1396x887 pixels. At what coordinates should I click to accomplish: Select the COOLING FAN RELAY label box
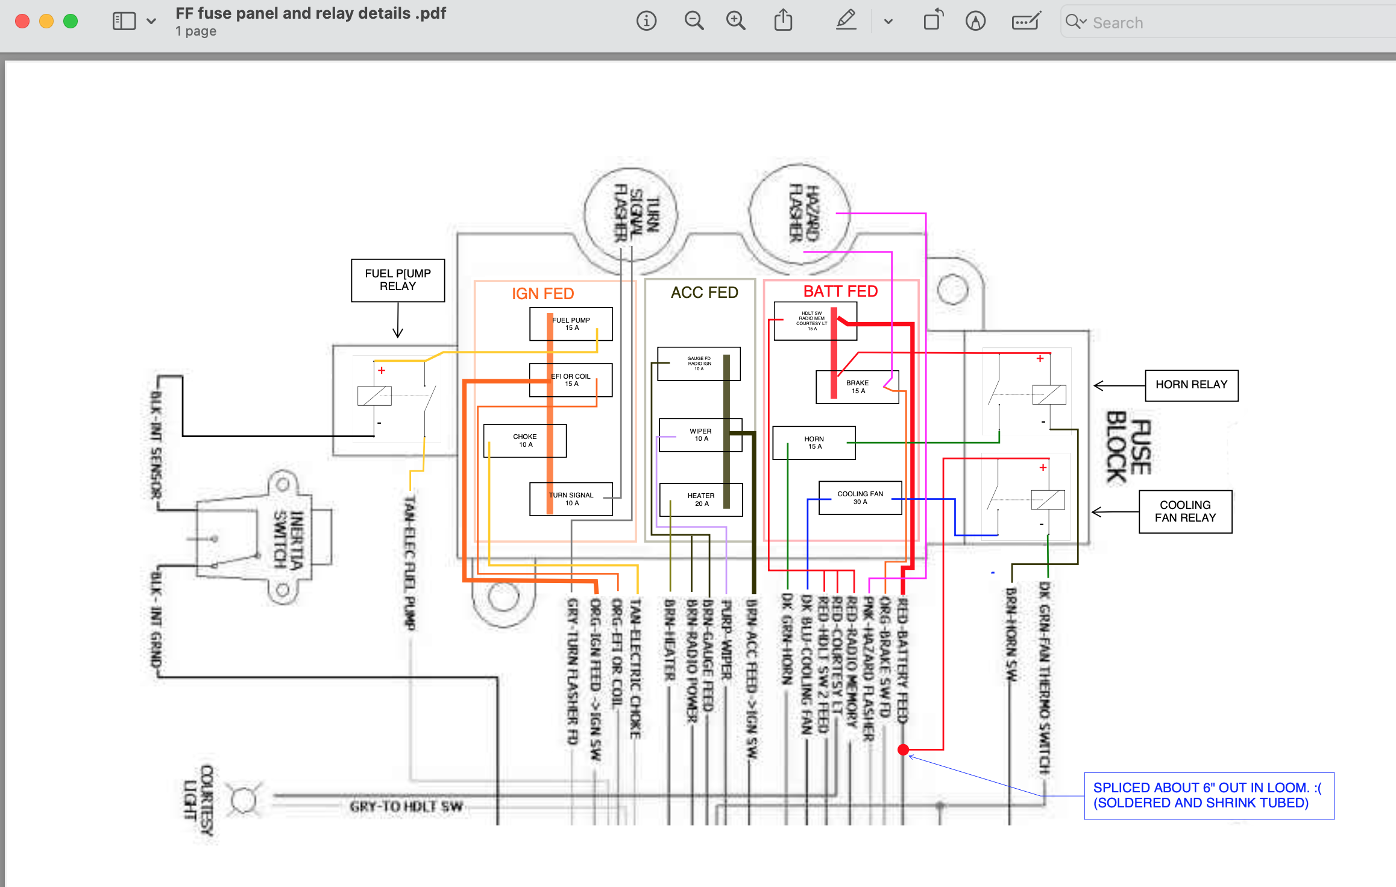coord(1185,511)
